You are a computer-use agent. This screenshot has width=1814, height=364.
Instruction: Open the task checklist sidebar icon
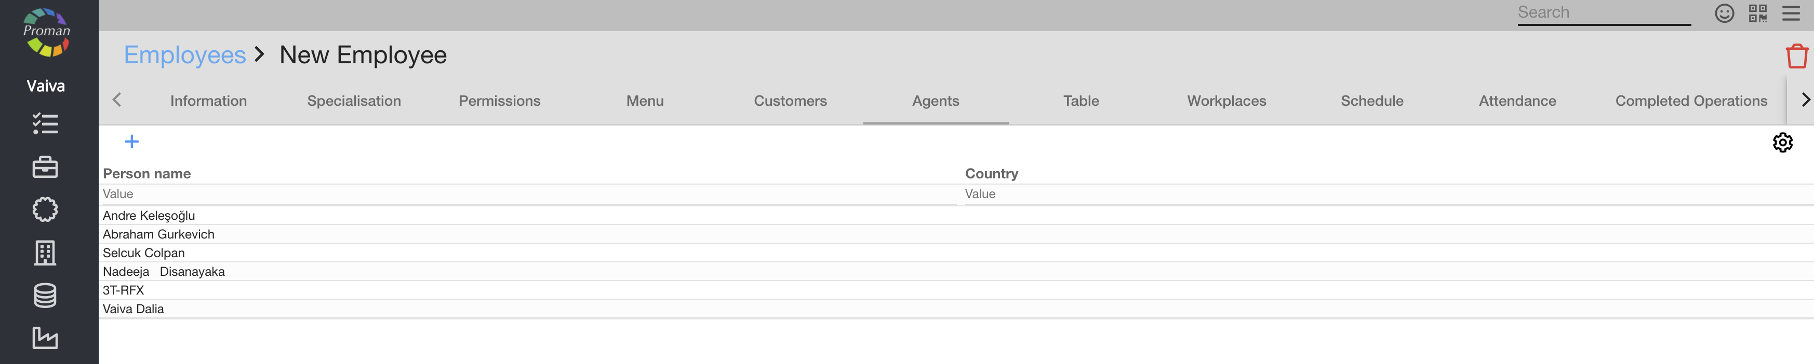45,124
